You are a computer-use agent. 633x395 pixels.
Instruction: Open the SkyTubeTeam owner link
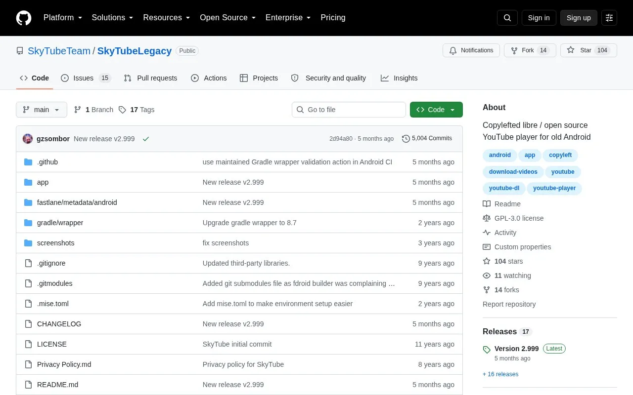pyautogui.click(x=59, y=51)
